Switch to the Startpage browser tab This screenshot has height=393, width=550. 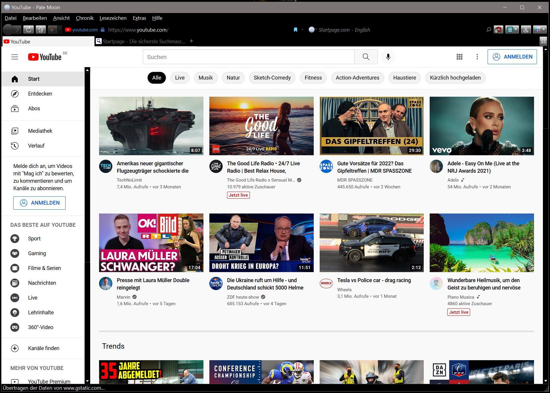pyautogui.click(x=141, y=41)
